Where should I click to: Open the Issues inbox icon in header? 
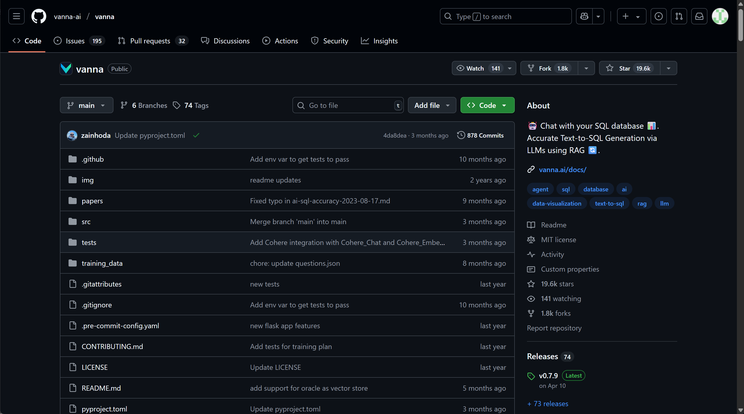[658, 16]
